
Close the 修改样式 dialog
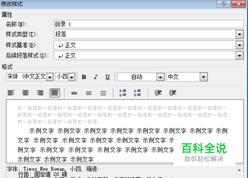pyautogui.click(x=239, y=4)
